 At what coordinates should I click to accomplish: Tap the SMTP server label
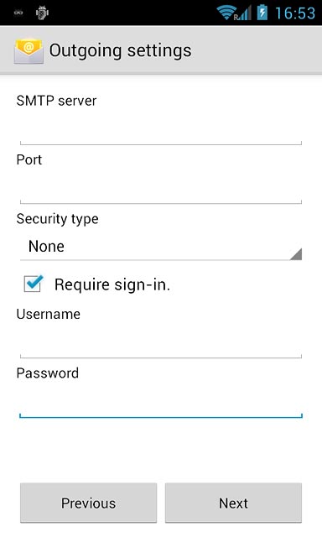(56, 101)
